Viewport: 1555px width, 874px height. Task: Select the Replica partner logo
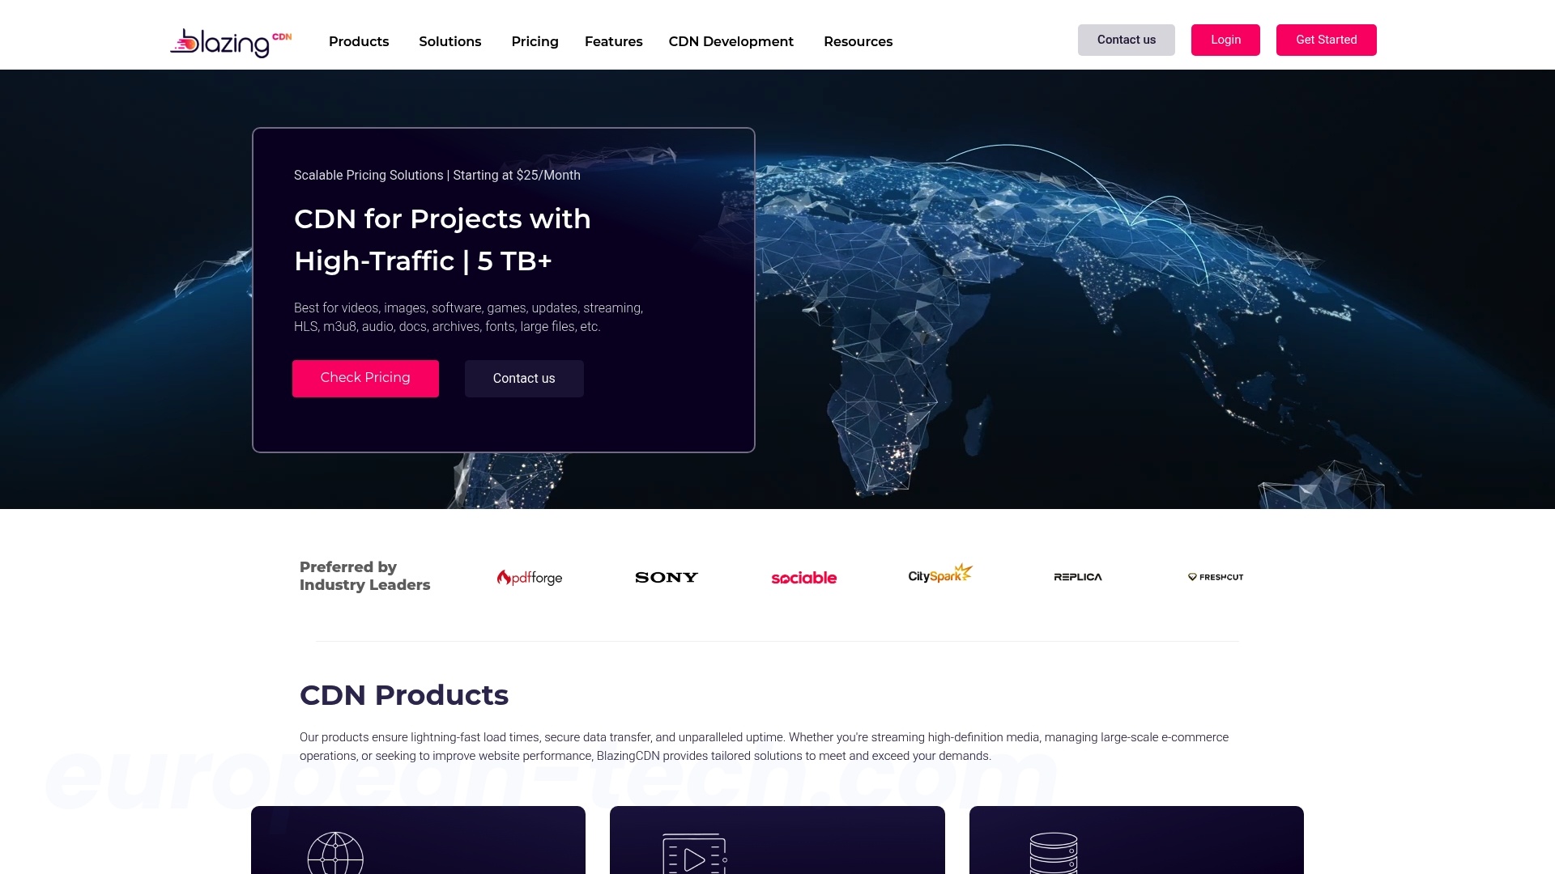coord(1077,577)
